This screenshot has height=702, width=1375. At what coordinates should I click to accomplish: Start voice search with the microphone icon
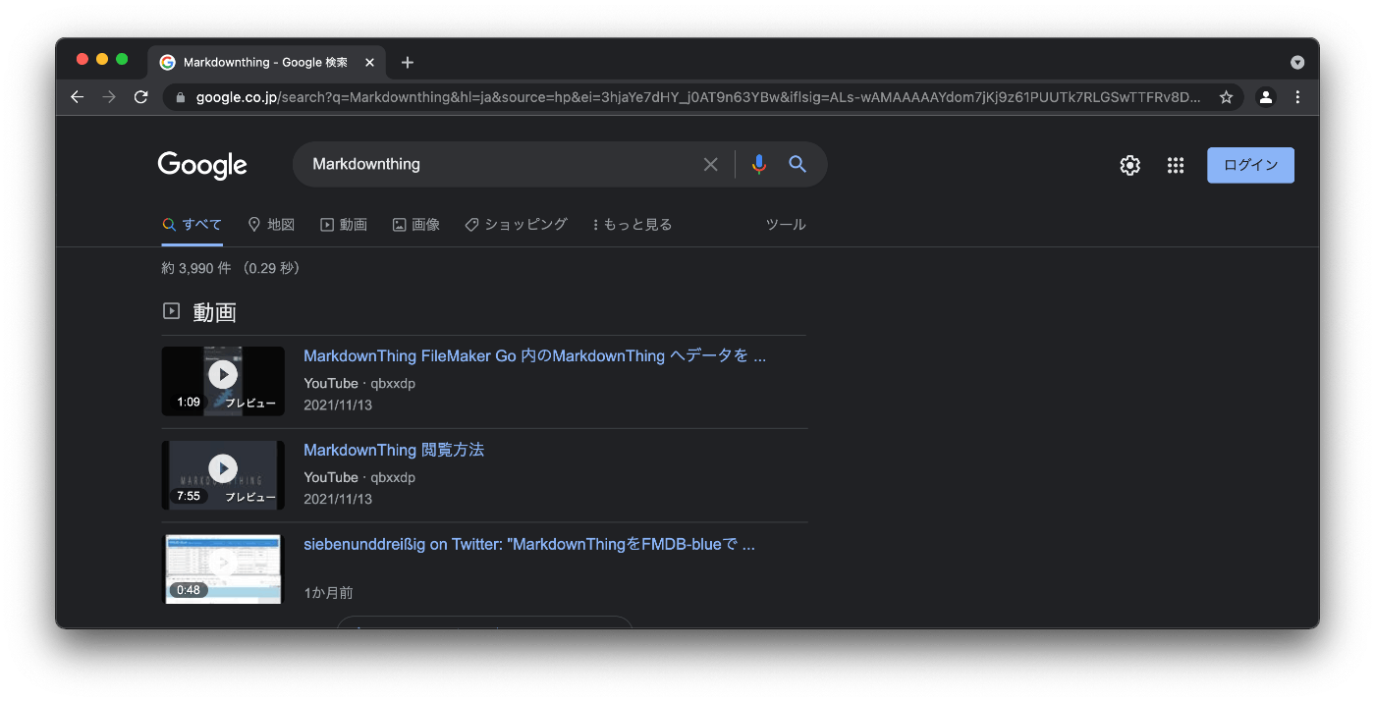[x=758, y=164]
